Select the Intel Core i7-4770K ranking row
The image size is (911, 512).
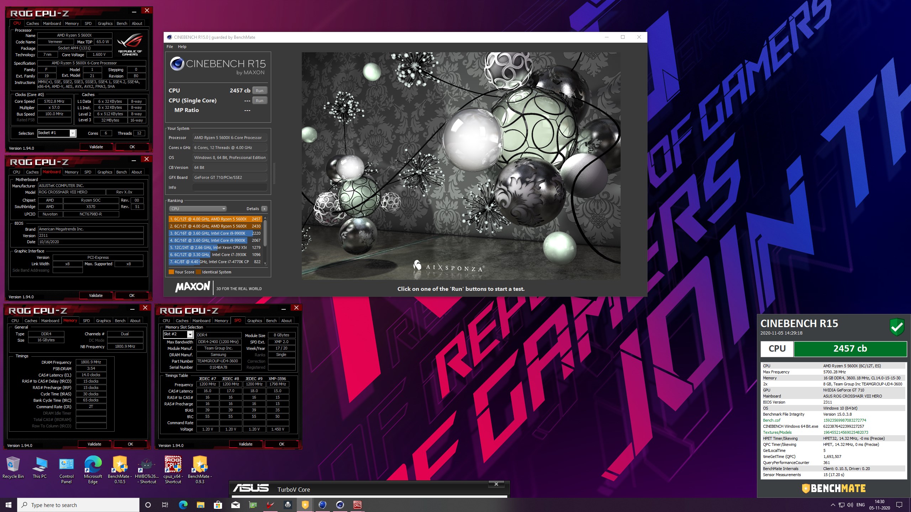[x=215, y=262]
